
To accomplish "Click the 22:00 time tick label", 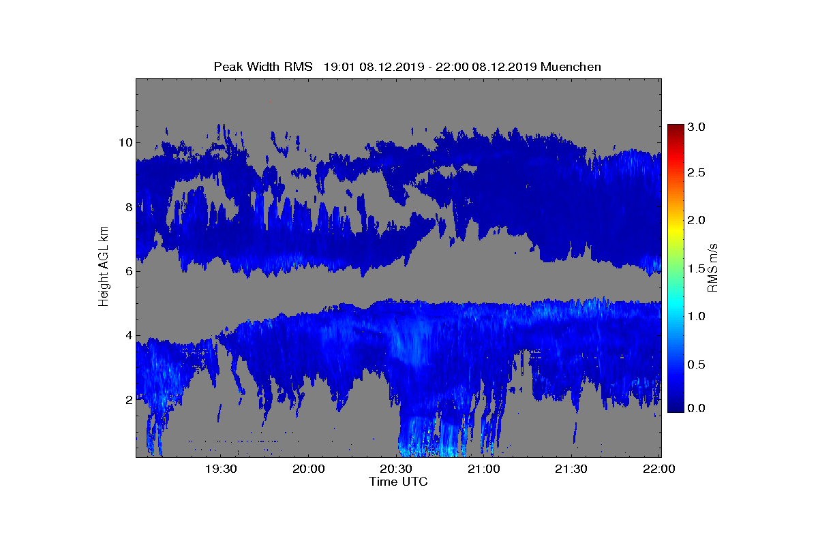I will (x=659, y=469).
